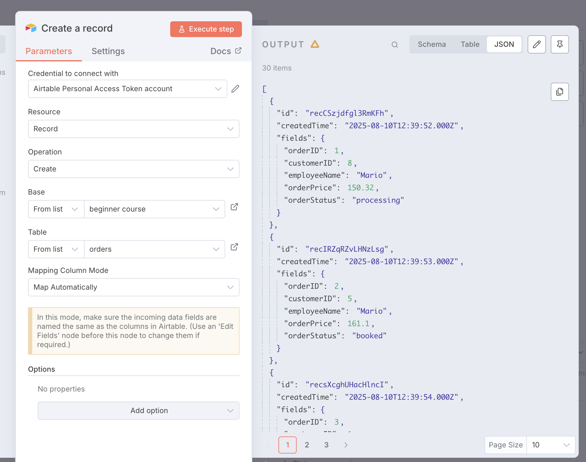Click the orderStatus value "processing"

[378, 200]
